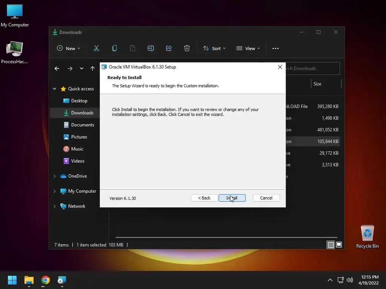The image size is (386, 289).
Task: Select the 29,172 KB file row
Action: pos(312,153)
